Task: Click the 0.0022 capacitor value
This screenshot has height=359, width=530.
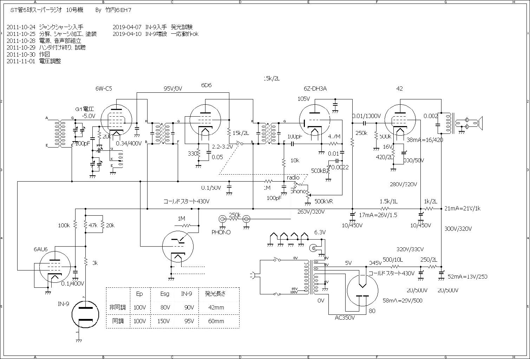Action: (x=340, y=168)
